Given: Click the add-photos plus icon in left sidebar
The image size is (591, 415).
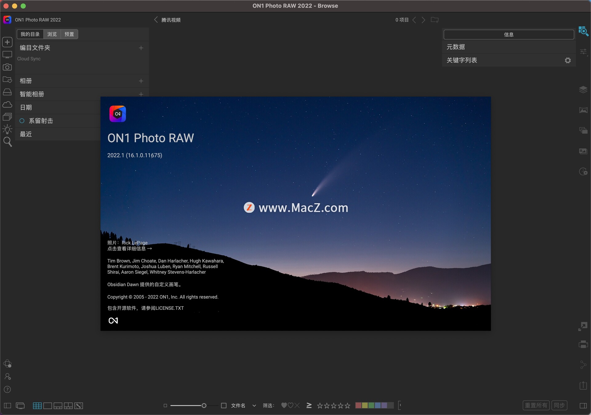Looking at the screenshot, I should (7, 42).
